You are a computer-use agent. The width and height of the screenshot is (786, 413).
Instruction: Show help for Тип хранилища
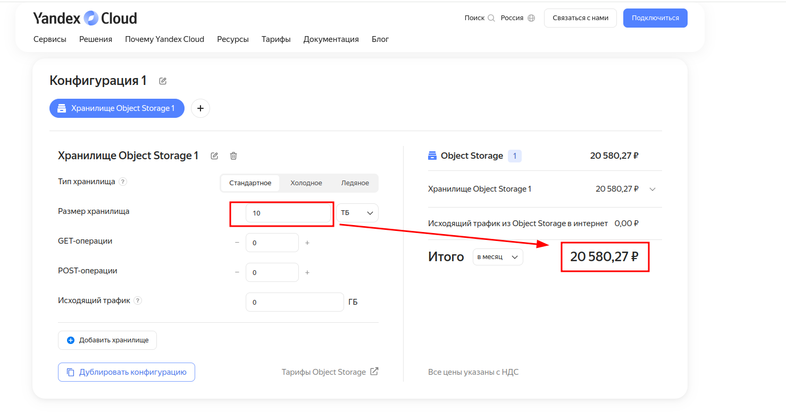click(123, 182)
